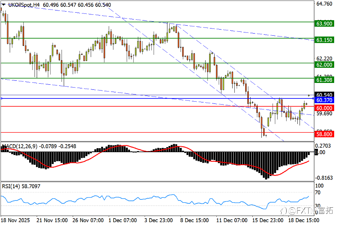Select the right handle of blue 60.370 line
Viewport: 337px width, 225px height.
(313, 98)
